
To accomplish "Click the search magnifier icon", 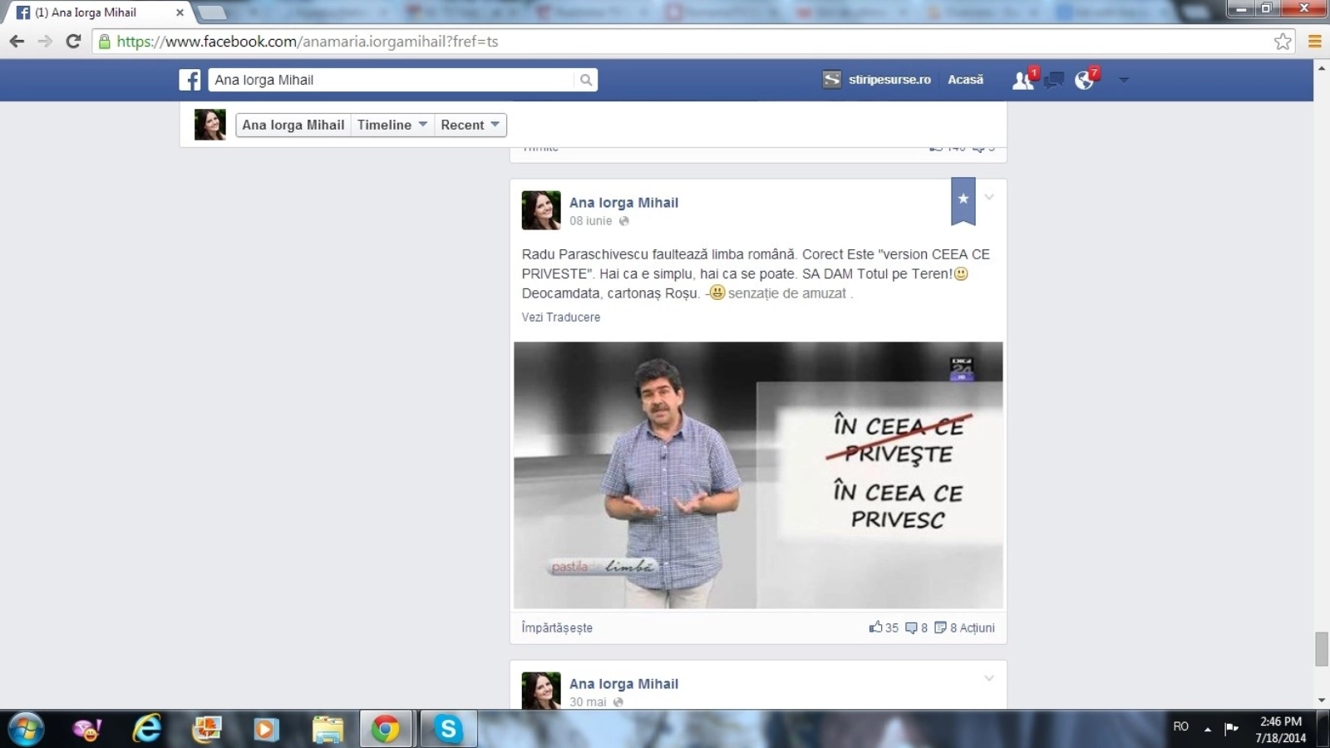I will coord(586,80).
